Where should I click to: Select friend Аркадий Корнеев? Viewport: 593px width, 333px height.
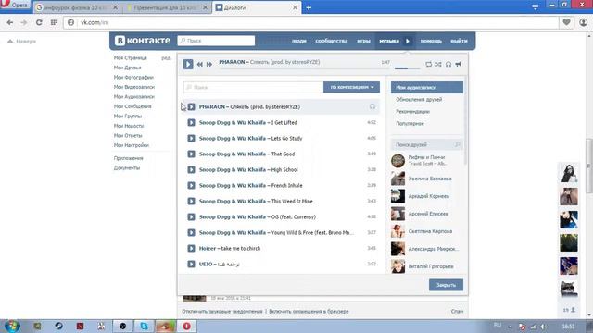click(428, 196)
